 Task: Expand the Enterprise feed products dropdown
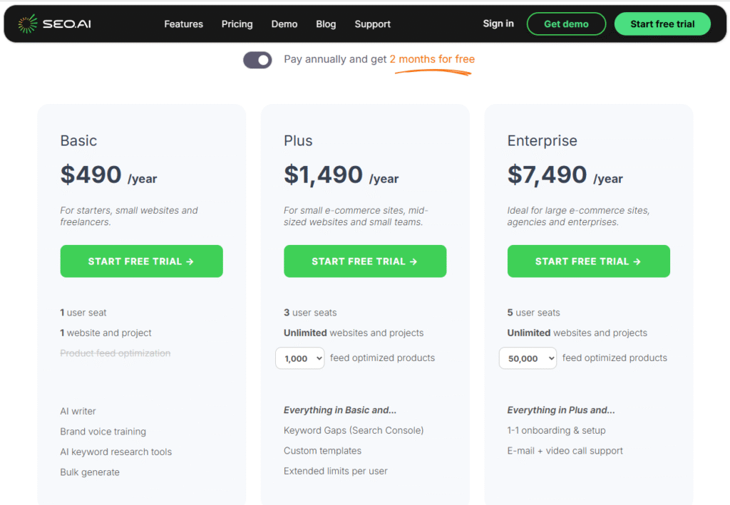[528, 358]
